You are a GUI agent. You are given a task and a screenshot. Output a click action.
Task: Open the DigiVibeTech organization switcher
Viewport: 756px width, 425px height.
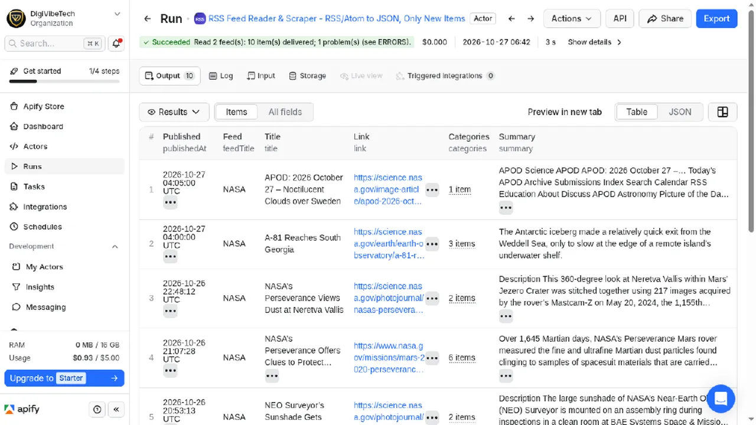[65, 18]
